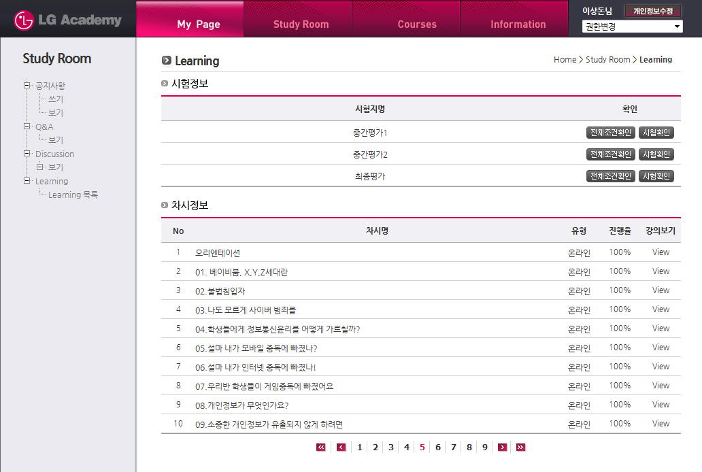This screenshot has height=472, width=702.
Task: Go to the first pagination page icon
Action: [x=321, y=448]
